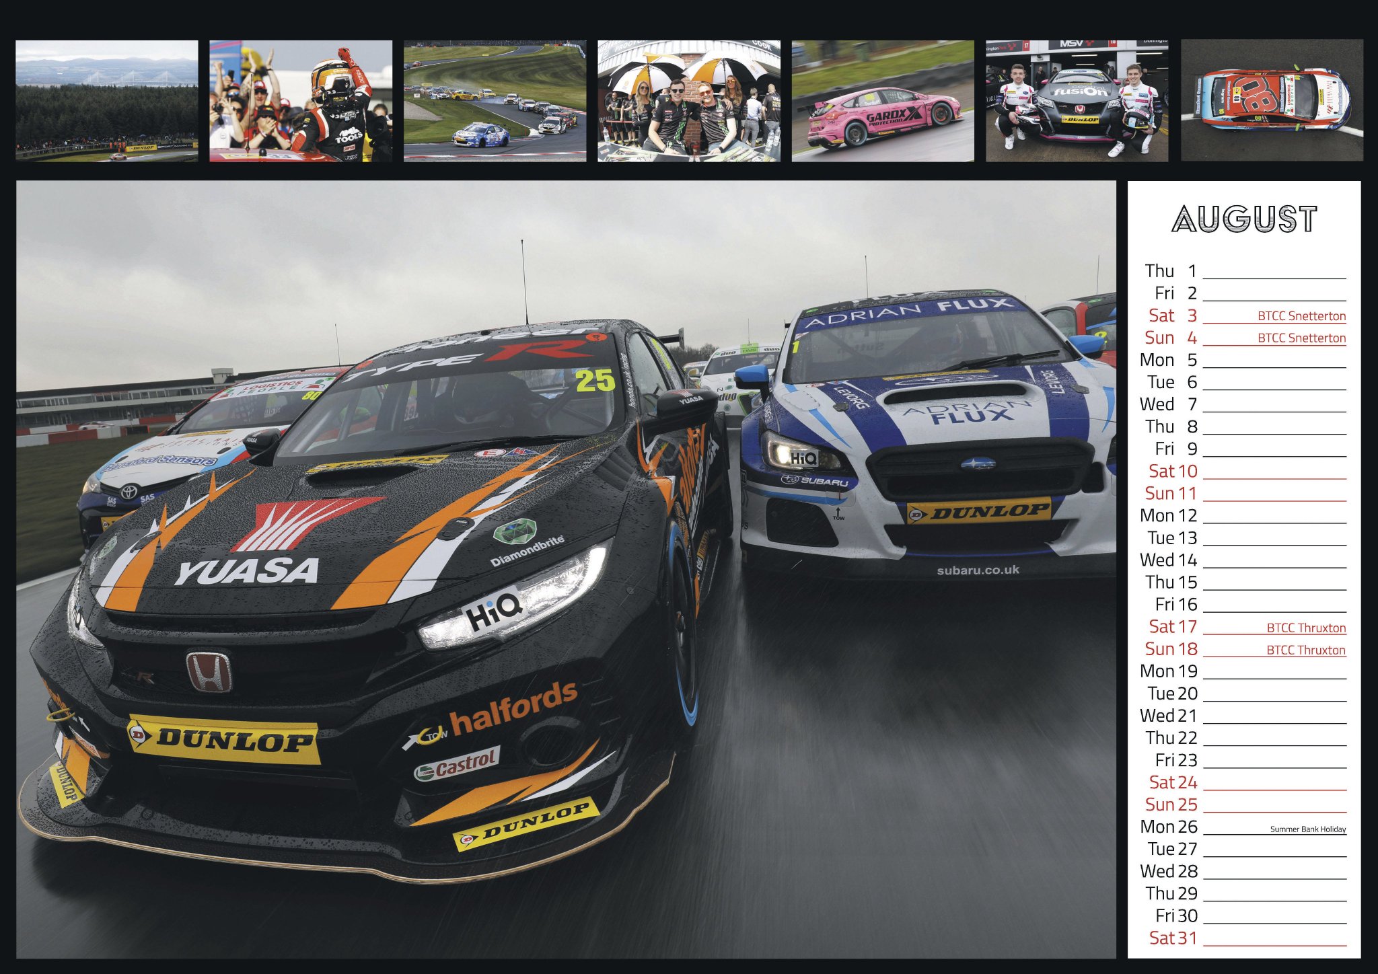1378x974 pixels.
Task: Open the pink Garoxx car thumbnail
Action: [x=883, y=101]
